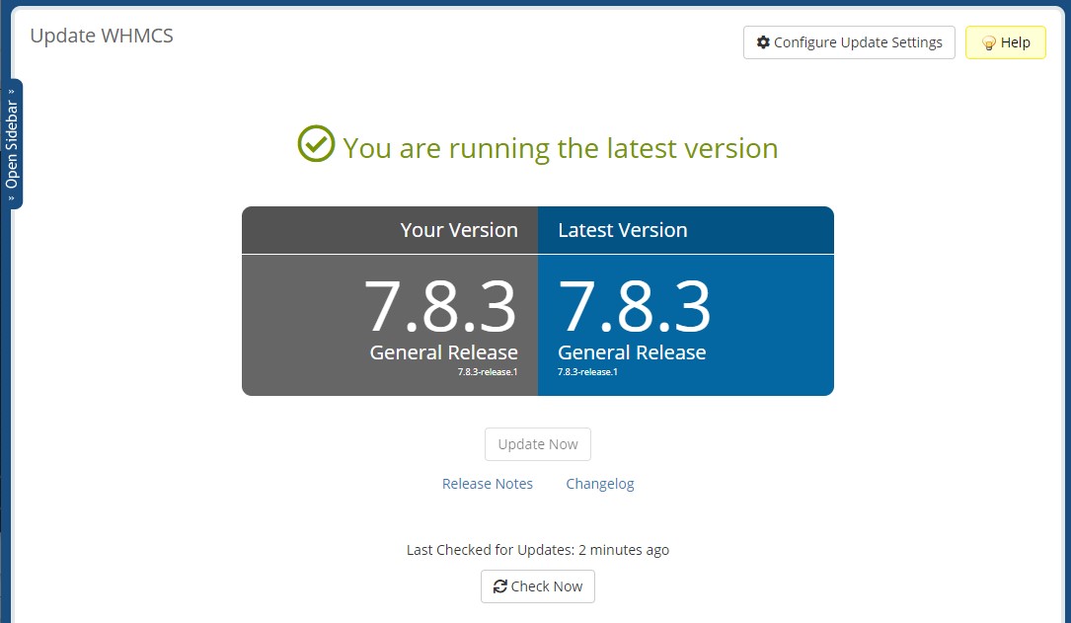Click 'General Release' label in the grey panel
Viewport: 1071px width, 623px height.
coord(444,352)
